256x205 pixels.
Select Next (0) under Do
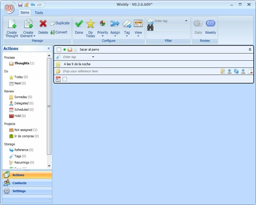click(x=17, y=83)
